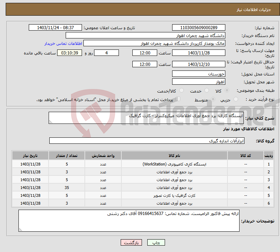This screenshot has height=252, width=280.
Task: Click the buyer organization name field
Action: [146, 36]
